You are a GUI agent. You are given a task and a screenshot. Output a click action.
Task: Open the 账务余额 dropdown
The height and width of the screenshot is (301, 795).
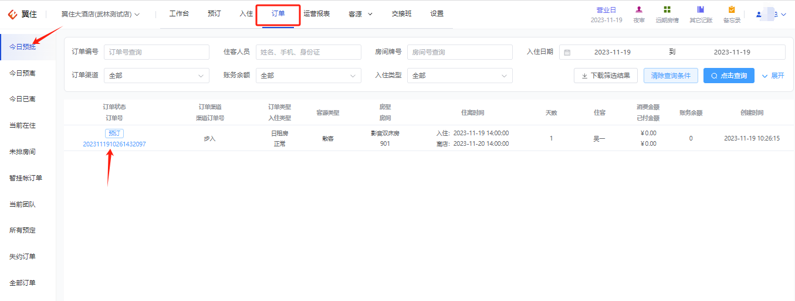tap(309, 76)
